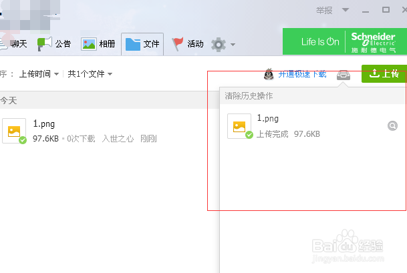Image resolution: width=407 pixels, height=273 pixels.
Task: Click the 今天 date group header
Action: point(9,101)
